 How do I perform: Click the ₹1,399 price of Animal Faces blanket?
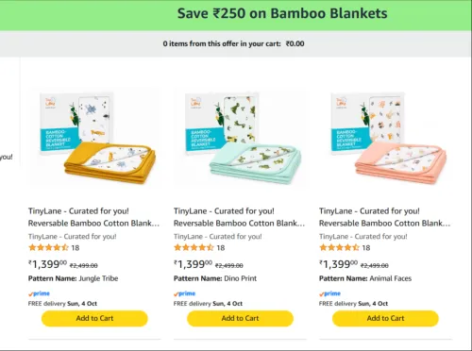point(338,264)
